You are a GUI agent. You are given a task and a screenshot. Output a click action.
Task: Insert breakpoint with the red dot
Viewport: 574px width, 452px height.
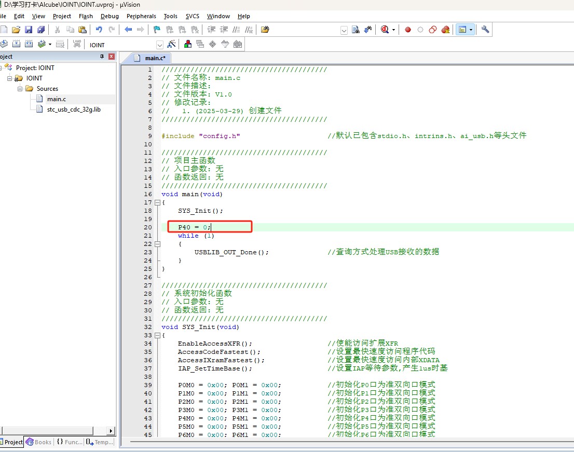[x=408, y=30]
